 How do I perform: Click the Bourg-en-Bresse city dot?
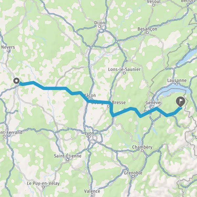[108, 106]
